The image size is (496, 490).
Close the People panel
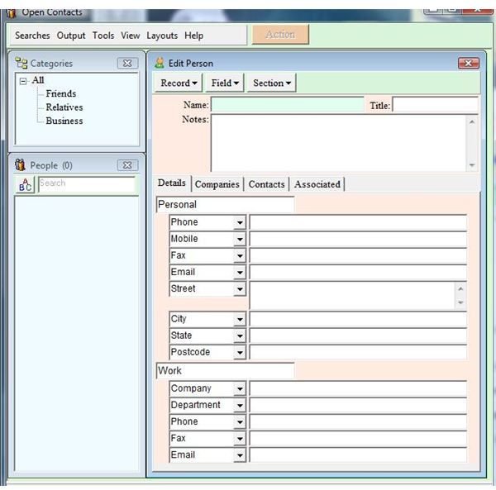127,165
